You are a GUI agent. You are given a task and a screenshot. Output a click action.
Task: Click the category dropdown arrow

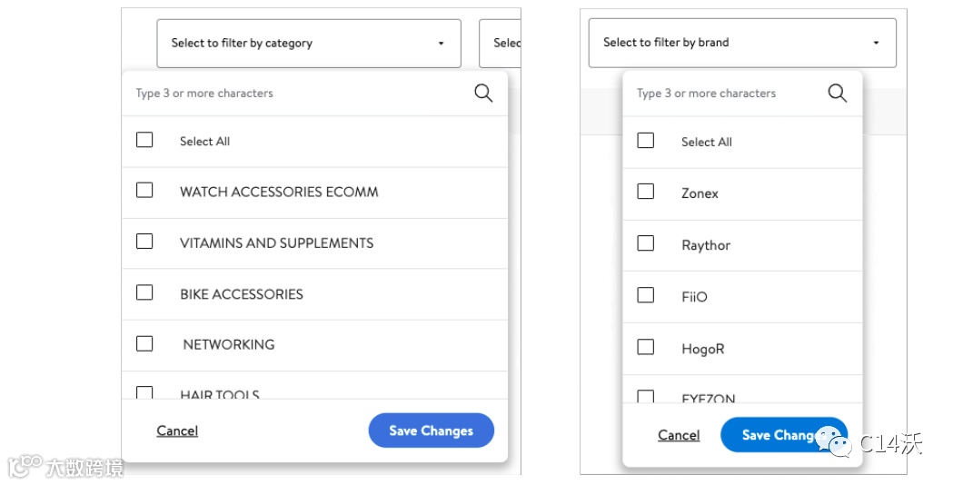[x=441, y=43]
